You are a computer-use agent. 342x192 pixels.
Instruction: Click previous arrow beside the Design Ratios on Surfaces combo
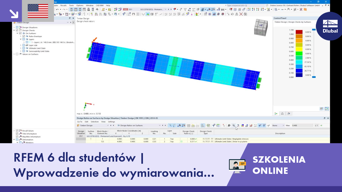coord(162,125)
